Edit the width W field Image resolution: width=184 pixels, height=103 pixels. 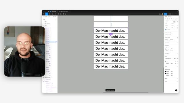click(167, 26)
